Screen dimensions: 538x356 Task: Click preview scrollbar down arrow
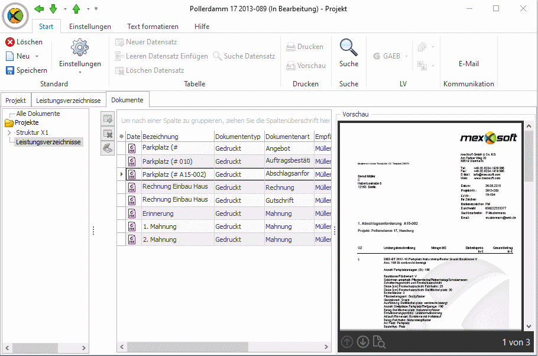(529, 326)
